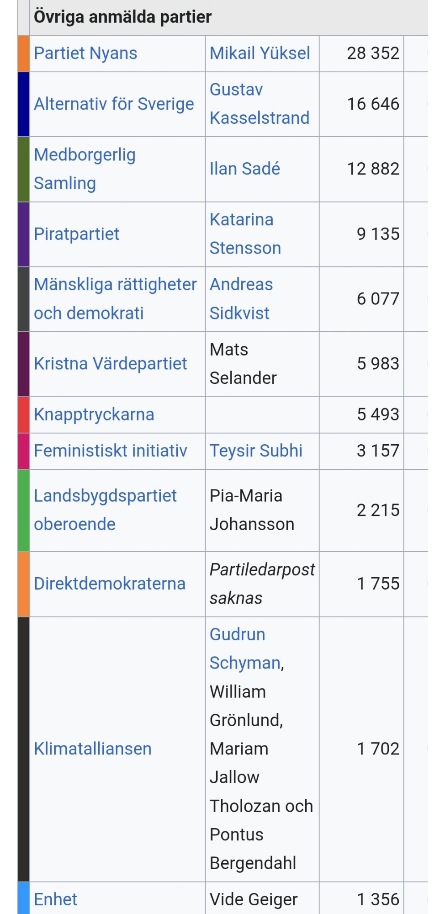Go to Medborgerlig Samling page
Viewport: 445px width, 914px height.
[x=85, y=169]
